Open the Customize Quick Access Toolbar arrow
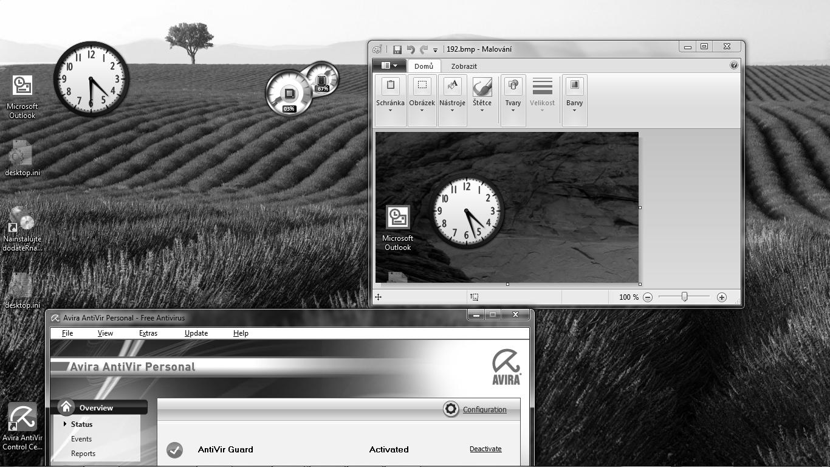The width and height of the screenshot is (830, 467). coord(436,50)
